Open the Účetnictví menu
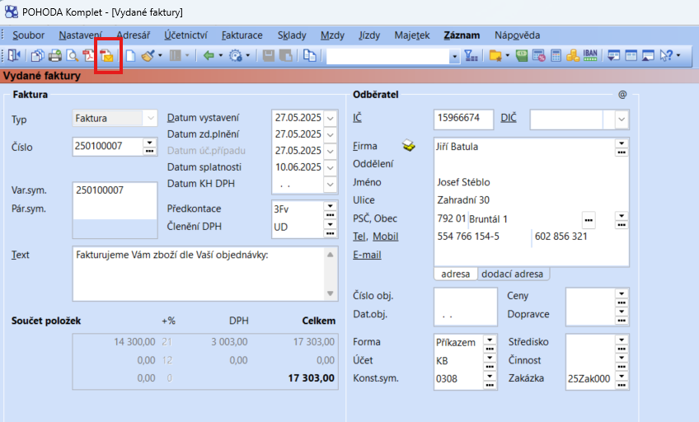Image resolution: width=699 pixels, height=422 pixels. [x=185, y=35]
